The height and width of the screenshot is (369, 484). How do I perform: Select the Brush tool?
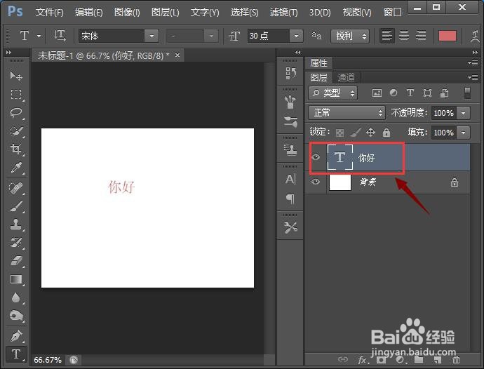coord(16,206)
